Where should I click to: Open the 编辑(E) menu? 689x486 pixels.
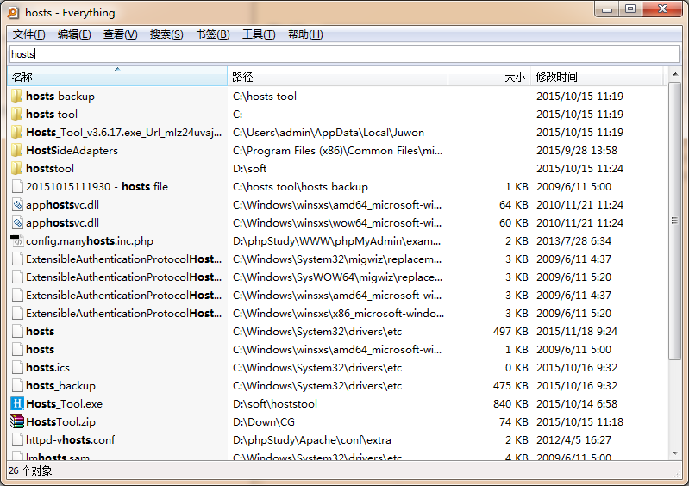coord(74,34)
